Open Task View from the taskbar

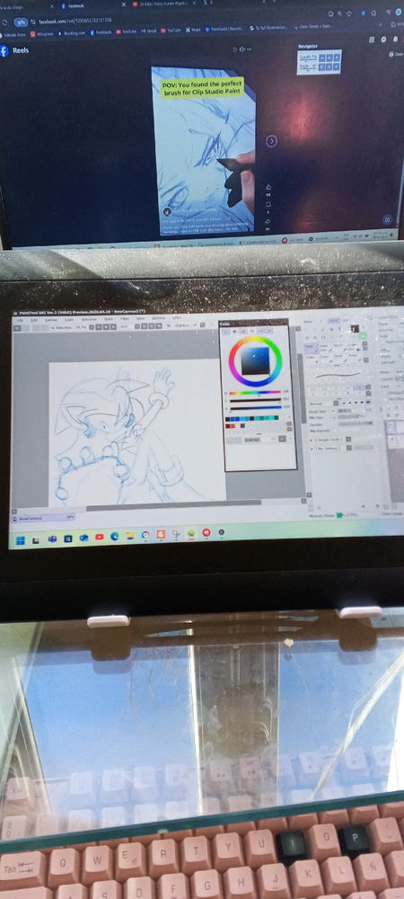(x=36, y=539)
